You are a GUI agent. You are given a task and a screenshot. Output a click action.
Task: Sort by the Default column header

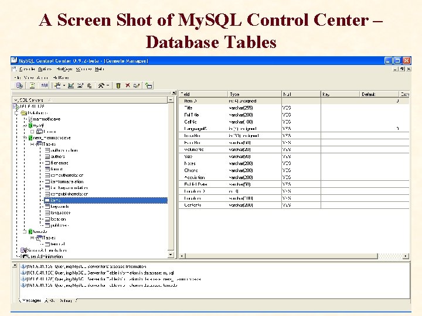(379, 94)
